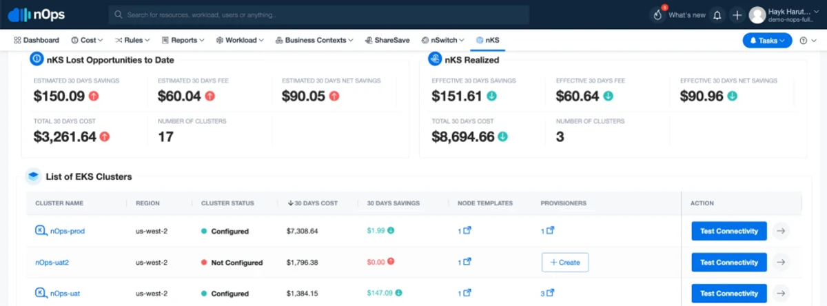The image size is (827, 306).
Task: Open node templates link for nOps-prod
Action: click(x=464, y=231)
